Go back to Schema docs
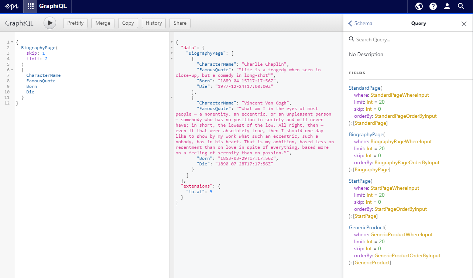Screen dimensions: 473x278 click(x=360, y=23)
